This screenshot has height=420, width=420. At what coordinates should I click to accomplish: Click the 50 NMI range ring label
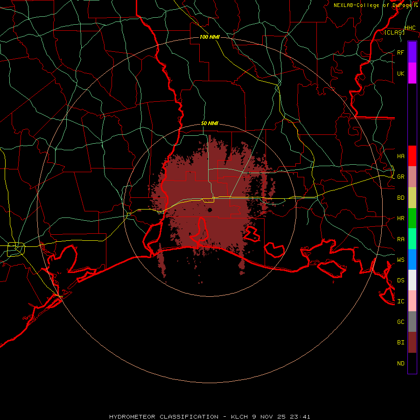[x=210, y=123]
